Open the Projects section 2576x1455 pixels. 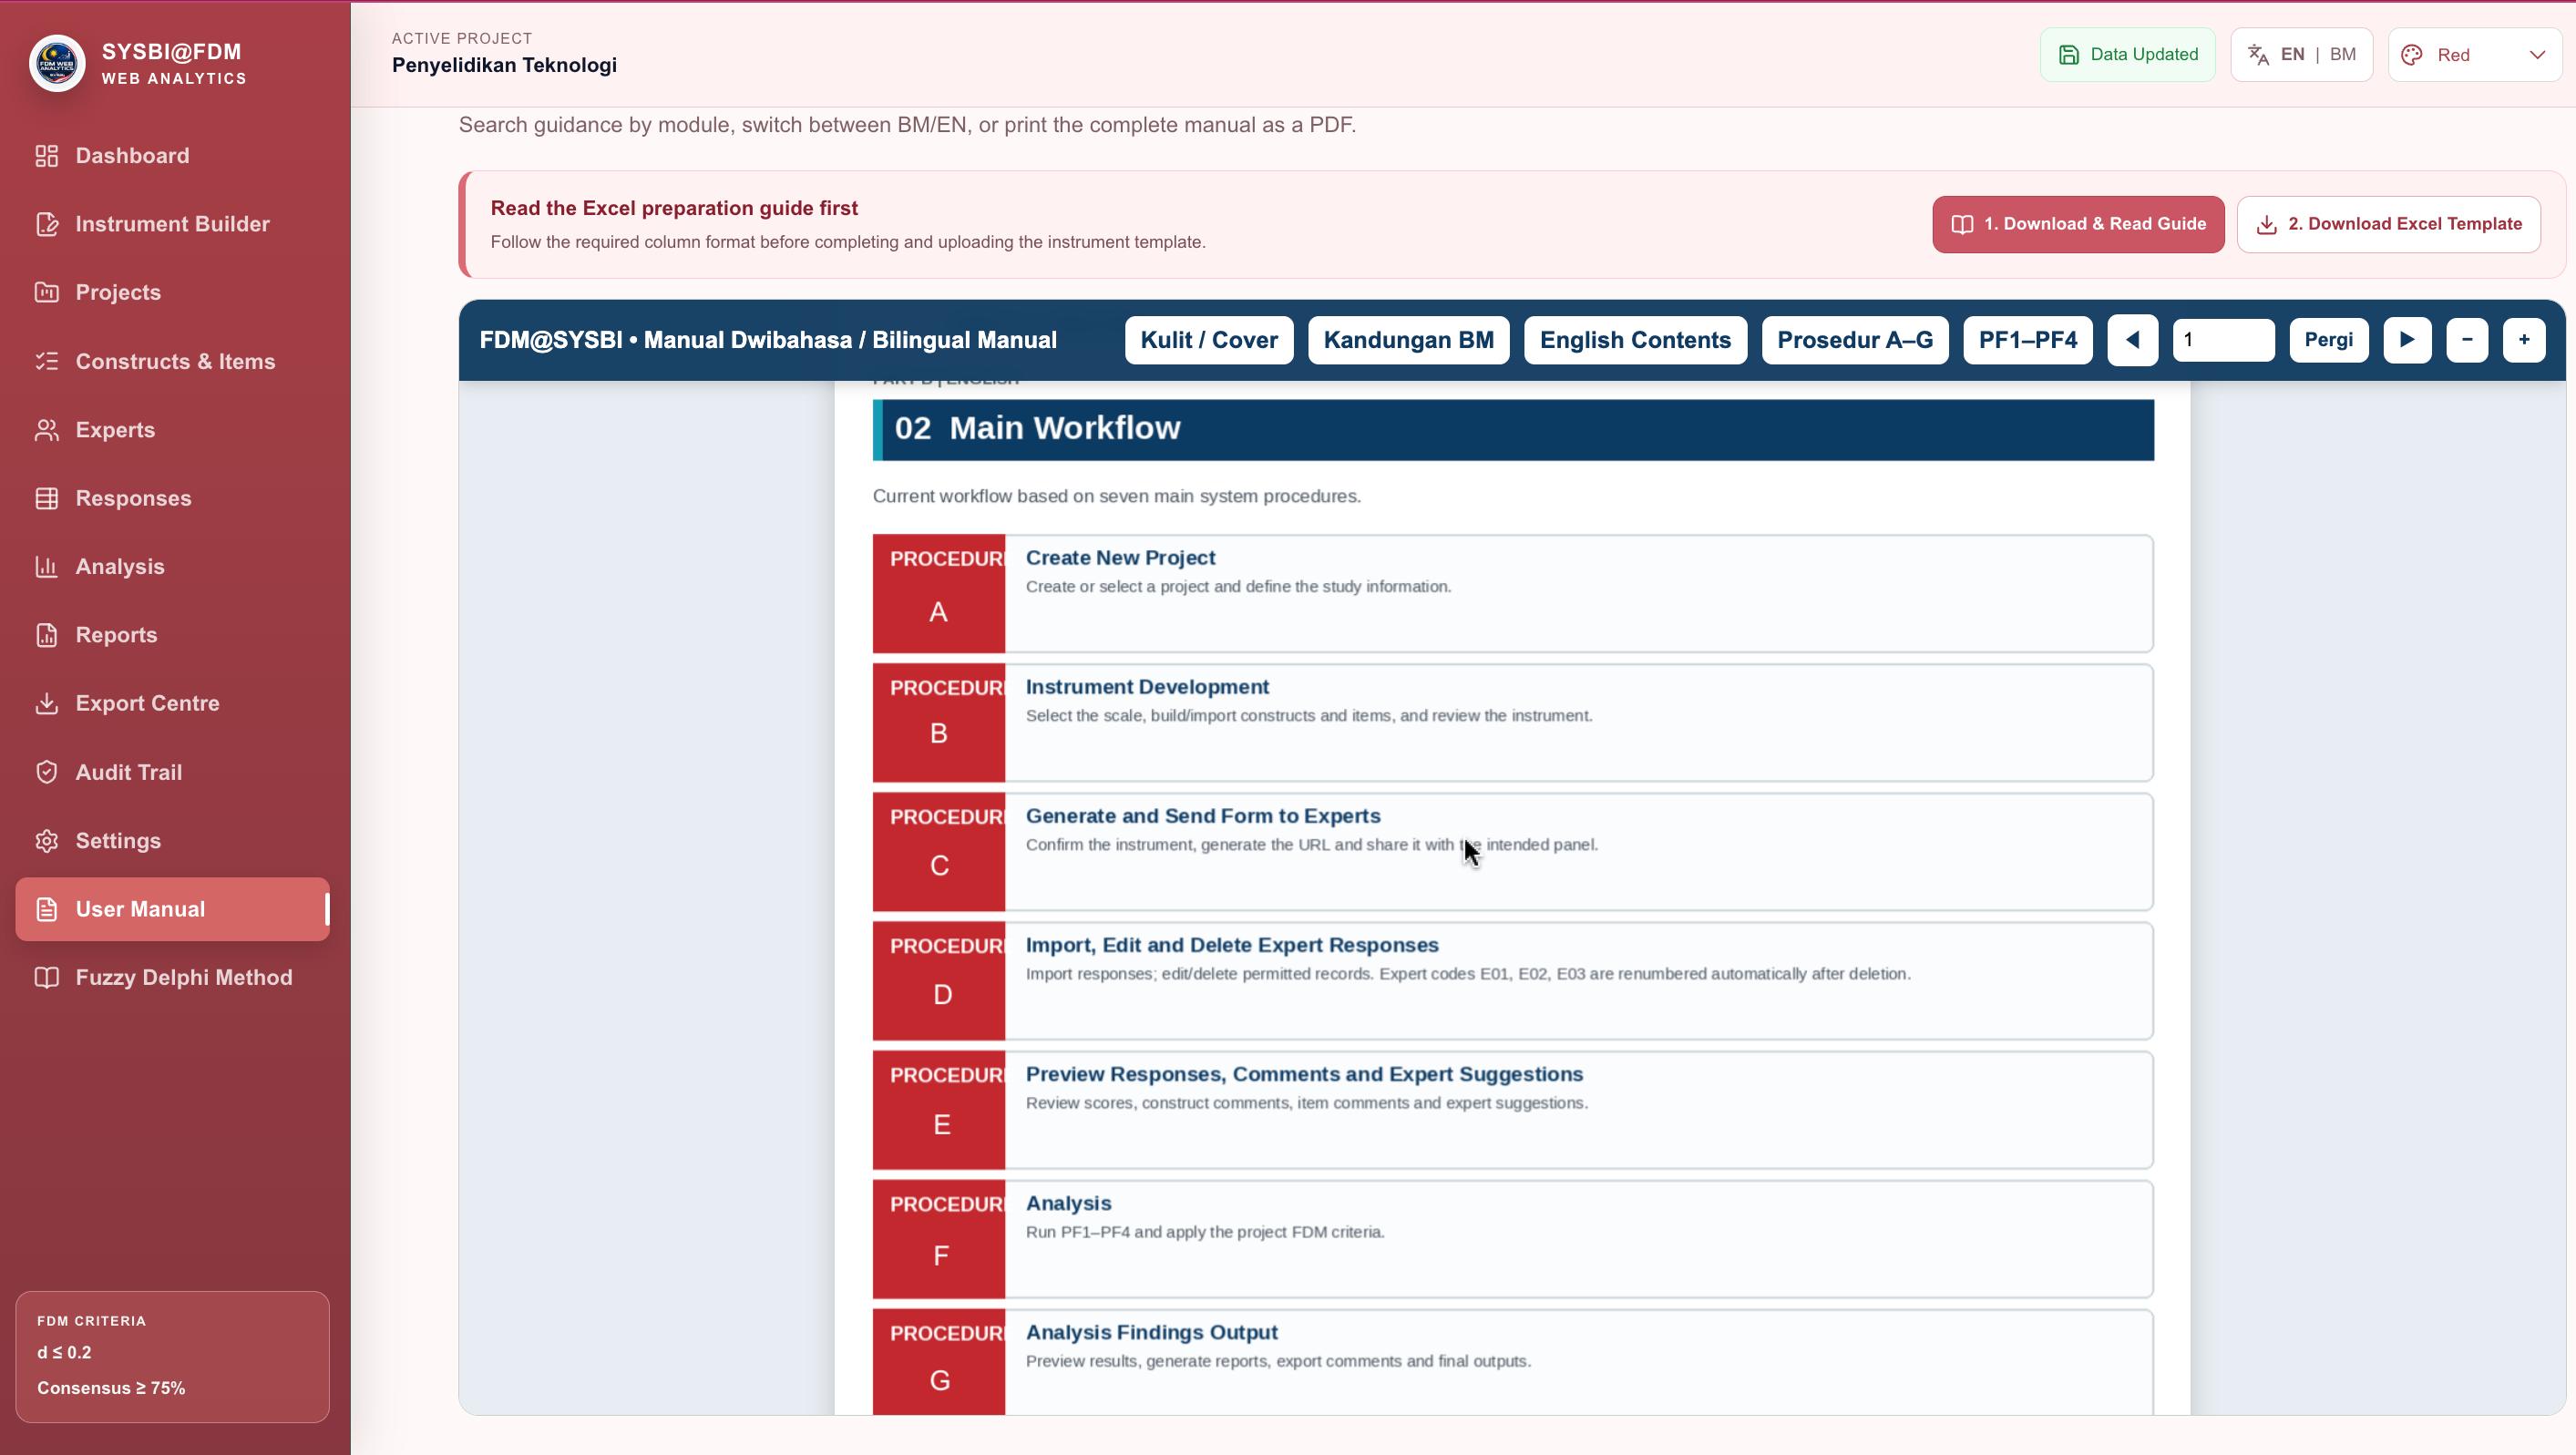[172, 292]
